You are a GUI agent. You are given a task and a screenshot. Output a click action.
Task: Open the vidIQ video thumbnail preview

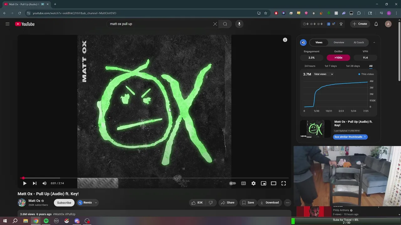click(x=315, y=129)
